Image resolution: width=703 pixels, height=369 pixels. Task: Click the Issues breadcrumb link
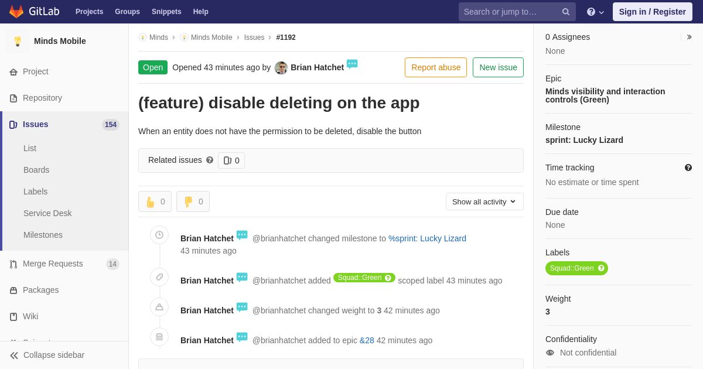point(254,37)
